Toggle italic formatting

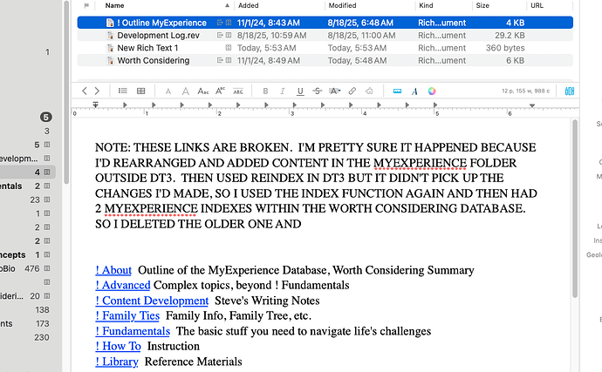pyautogui.click(x=280, y=91)
